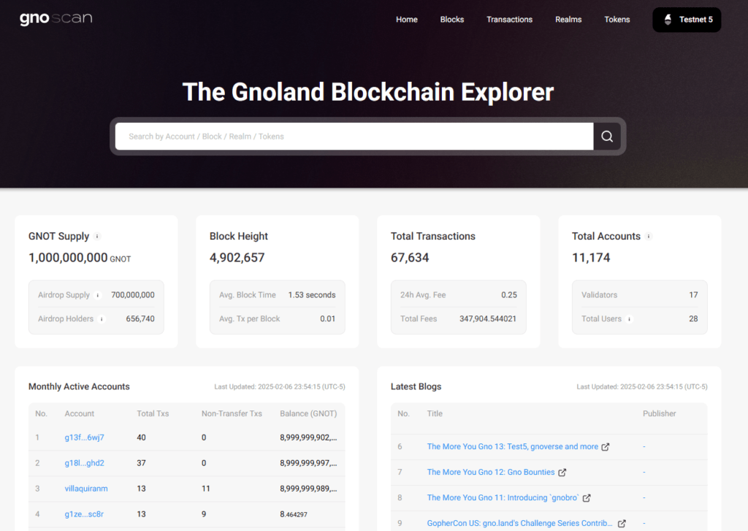Click balance 8.464297 in g1ze...sc8r row

point(294,514)
